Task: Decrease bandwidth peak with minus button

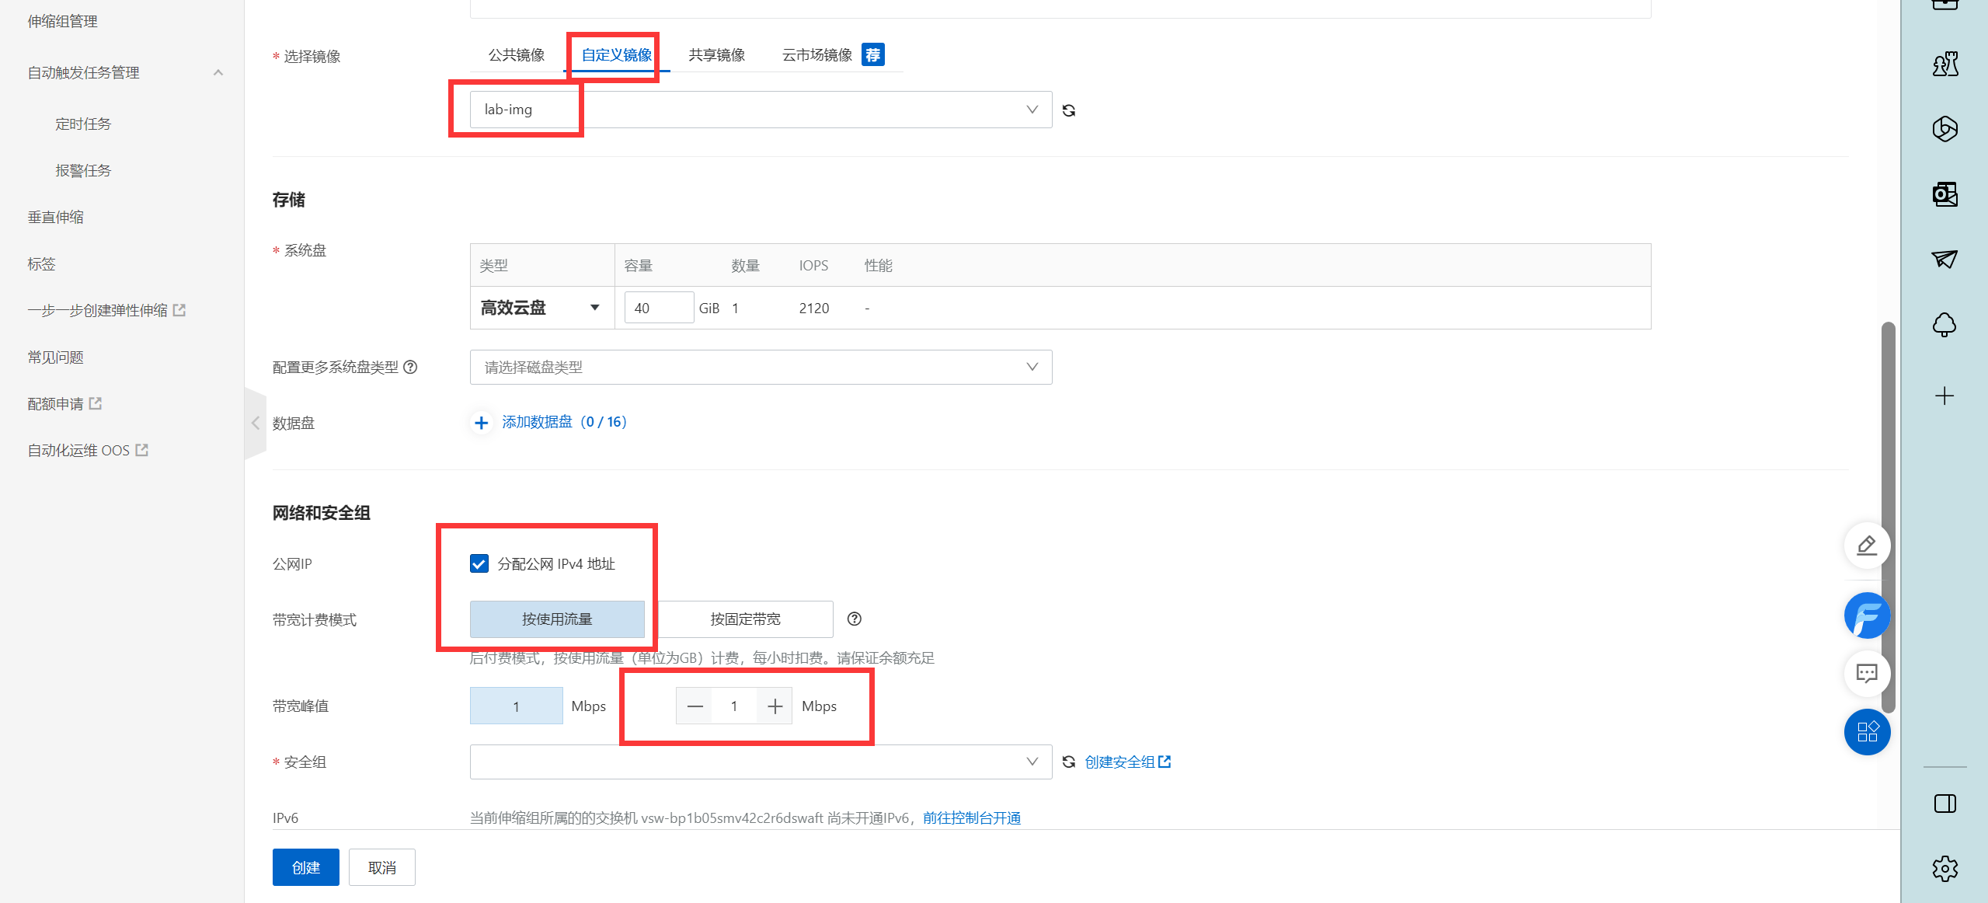Action: (x=695, y=706)
